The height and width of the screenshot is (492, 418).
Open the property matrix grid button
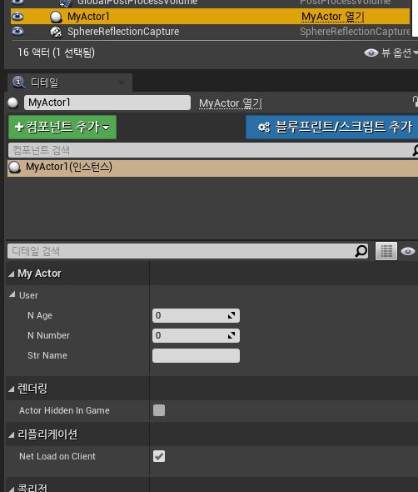tap(386, 251)
